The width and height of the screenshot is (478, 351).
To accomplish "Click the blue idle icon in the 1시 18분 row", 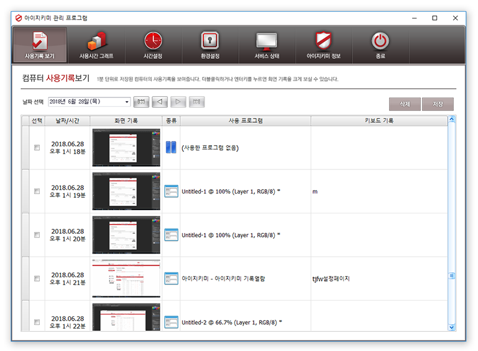I will tap(171, 147).
